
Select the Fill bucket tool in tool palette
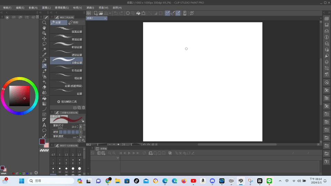point(44,99)
